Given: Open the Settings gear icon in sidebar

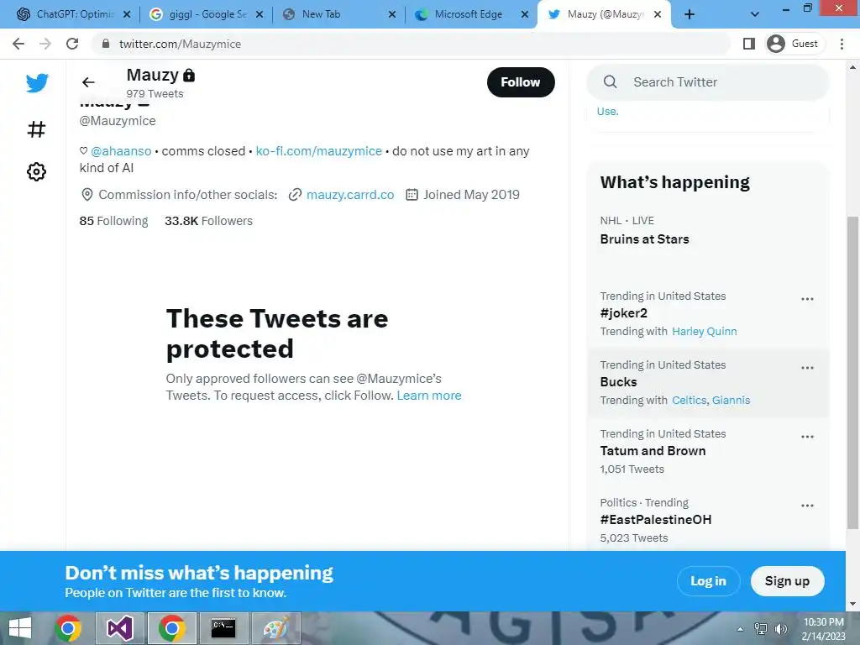Looking at the screenshot, I should pyautogui.click(x=36, y=171).
